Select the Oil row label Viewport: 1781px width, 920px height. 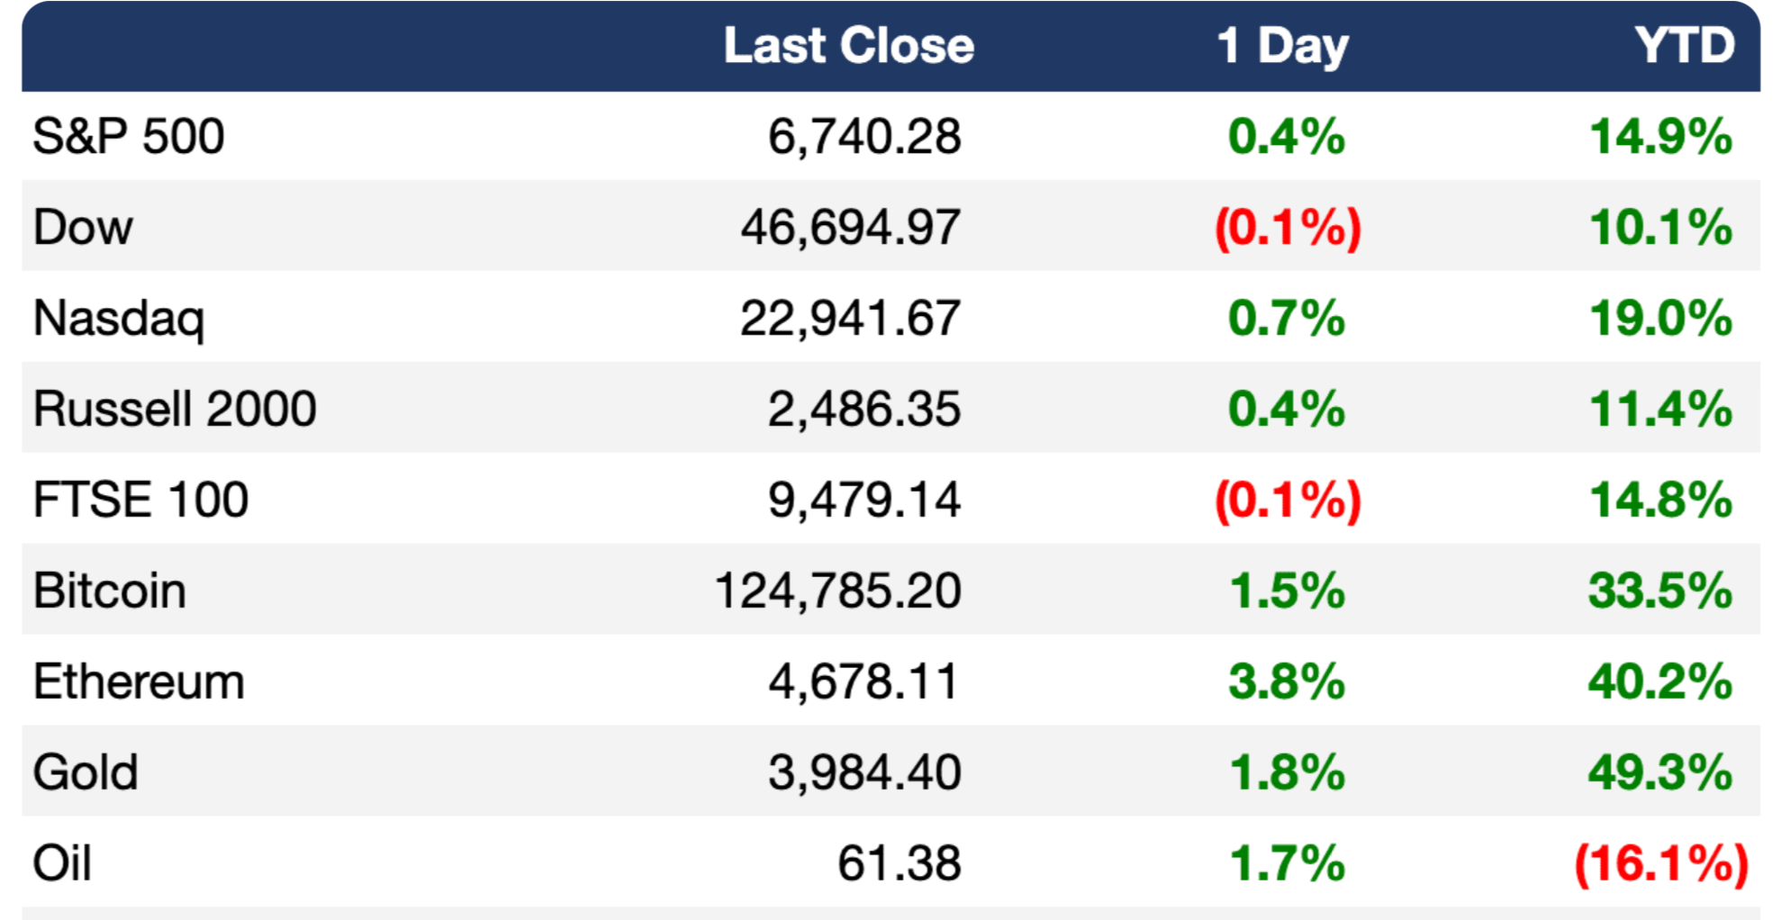coord(62,864)
